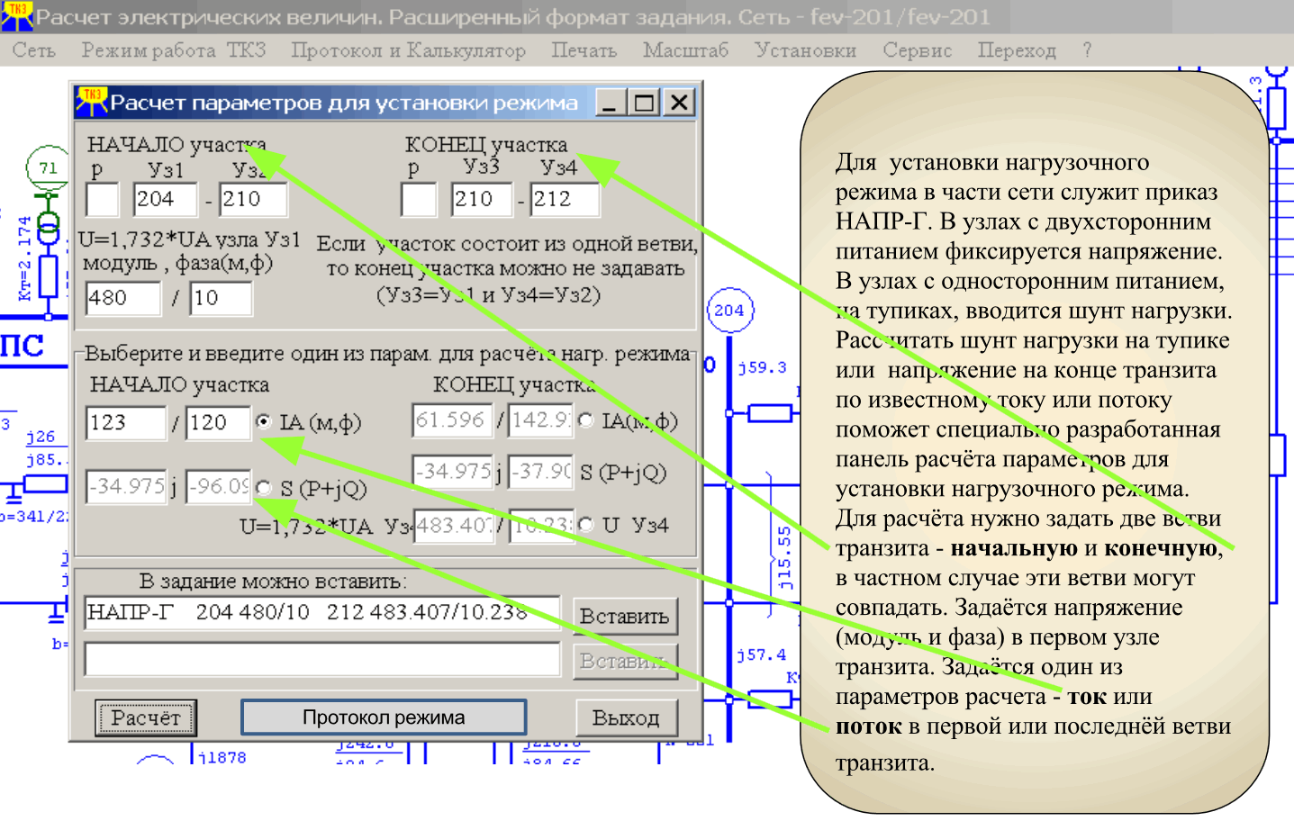Open the Протокол и Калькулятор menu
This screenshot has width=1294, height=821.
pos(408,50)
